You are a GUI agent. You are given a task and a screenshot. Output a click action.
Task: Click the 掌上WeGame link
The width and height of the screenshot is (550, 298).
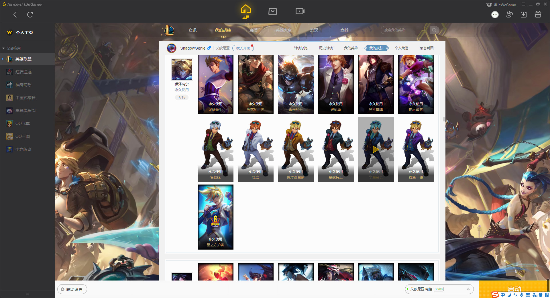(501, 5)
